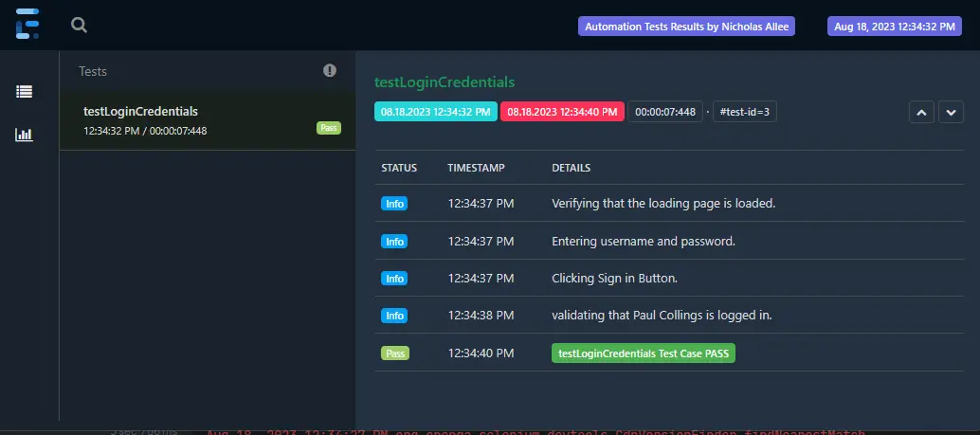Click Info badge for Clicking Sign in row
980x435 pixels.
tap(394, 278)
